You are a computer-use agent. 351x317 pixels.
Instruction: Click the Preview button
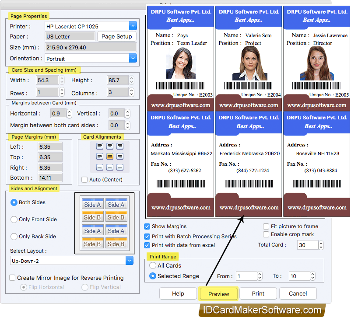[x=218, y=294]
